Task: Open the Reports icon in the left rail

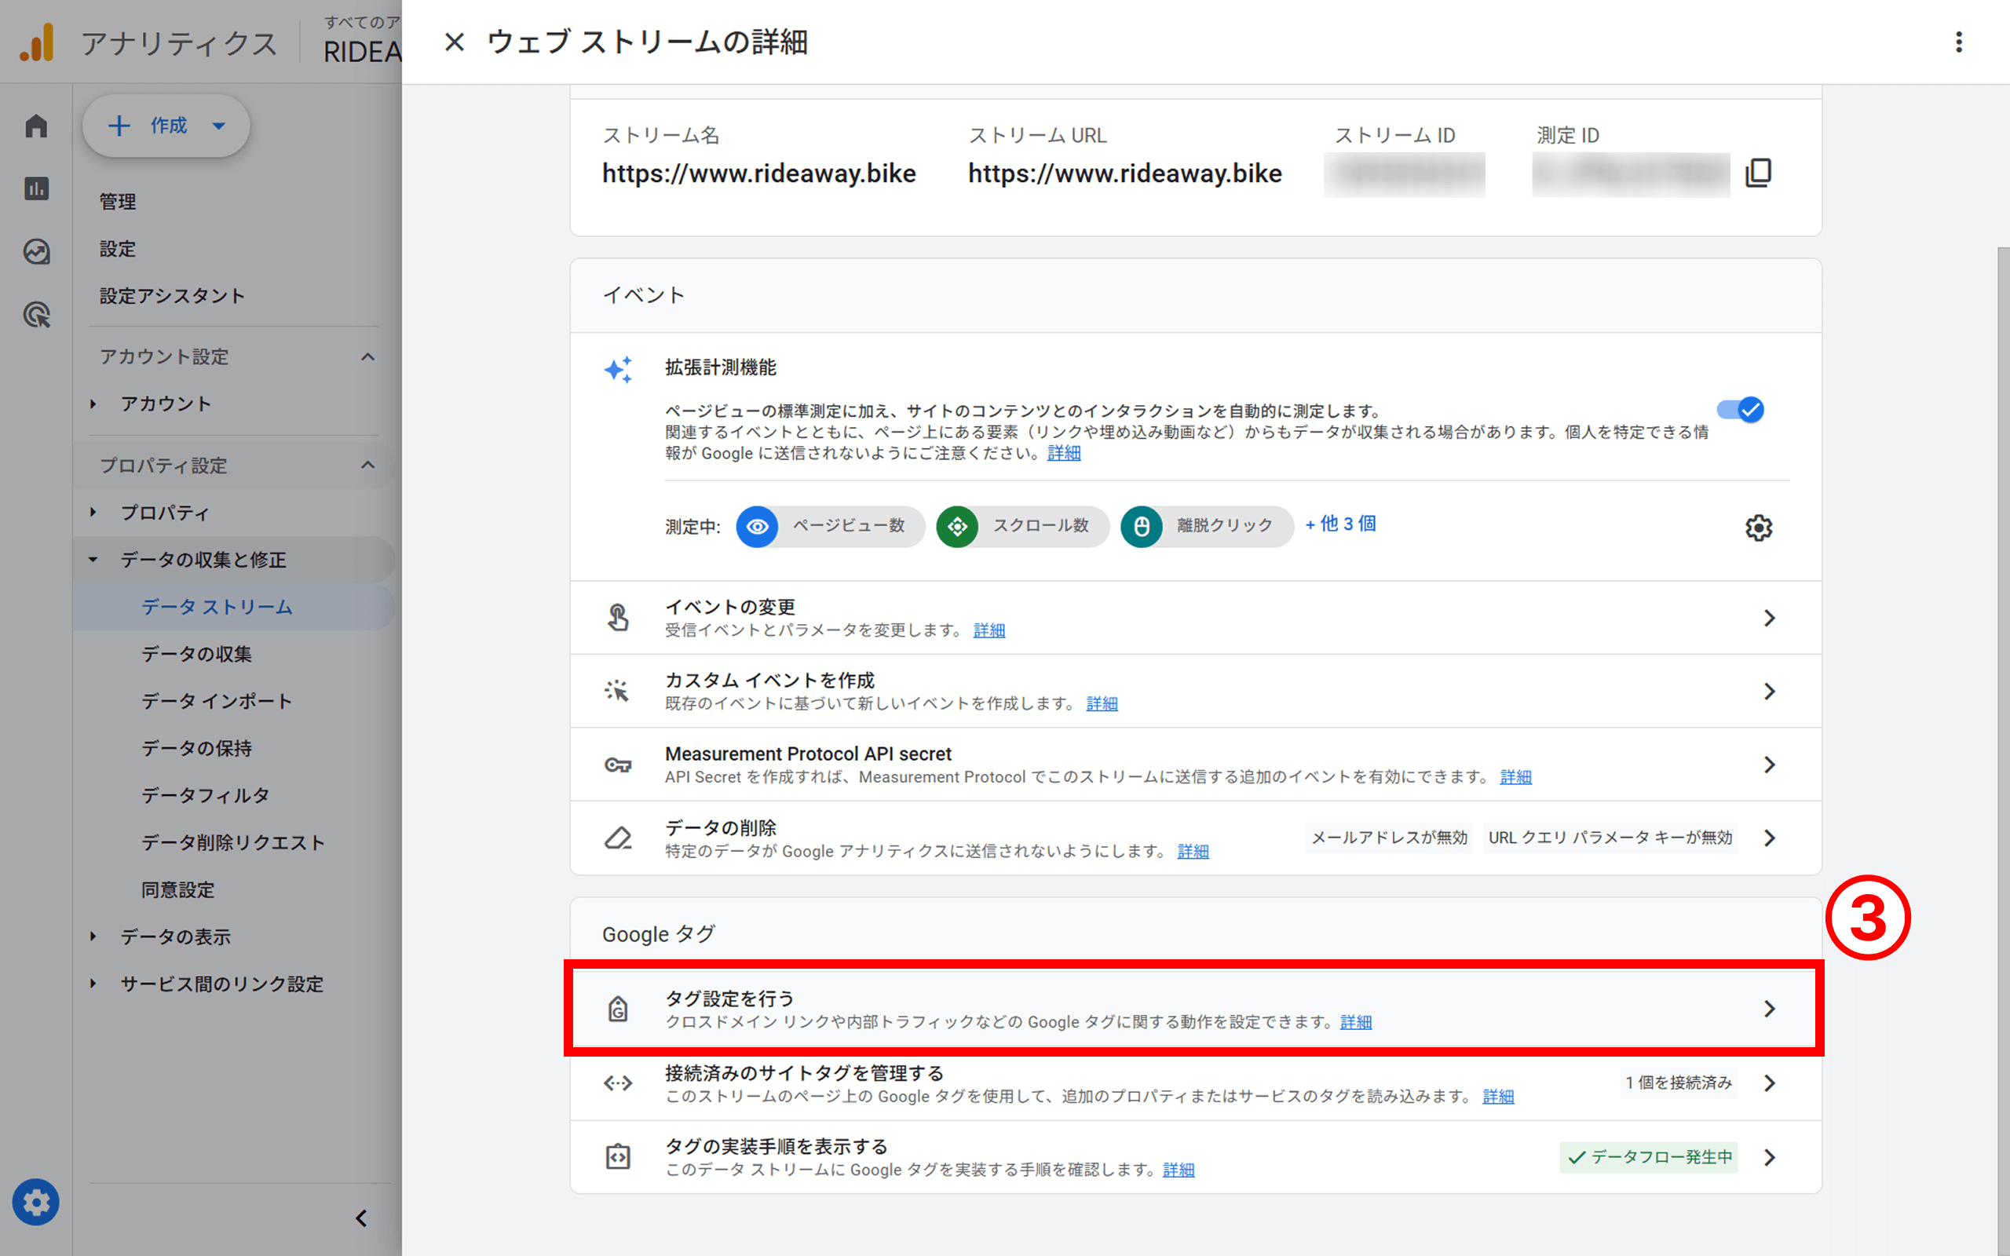Action: tap(37, 188)
